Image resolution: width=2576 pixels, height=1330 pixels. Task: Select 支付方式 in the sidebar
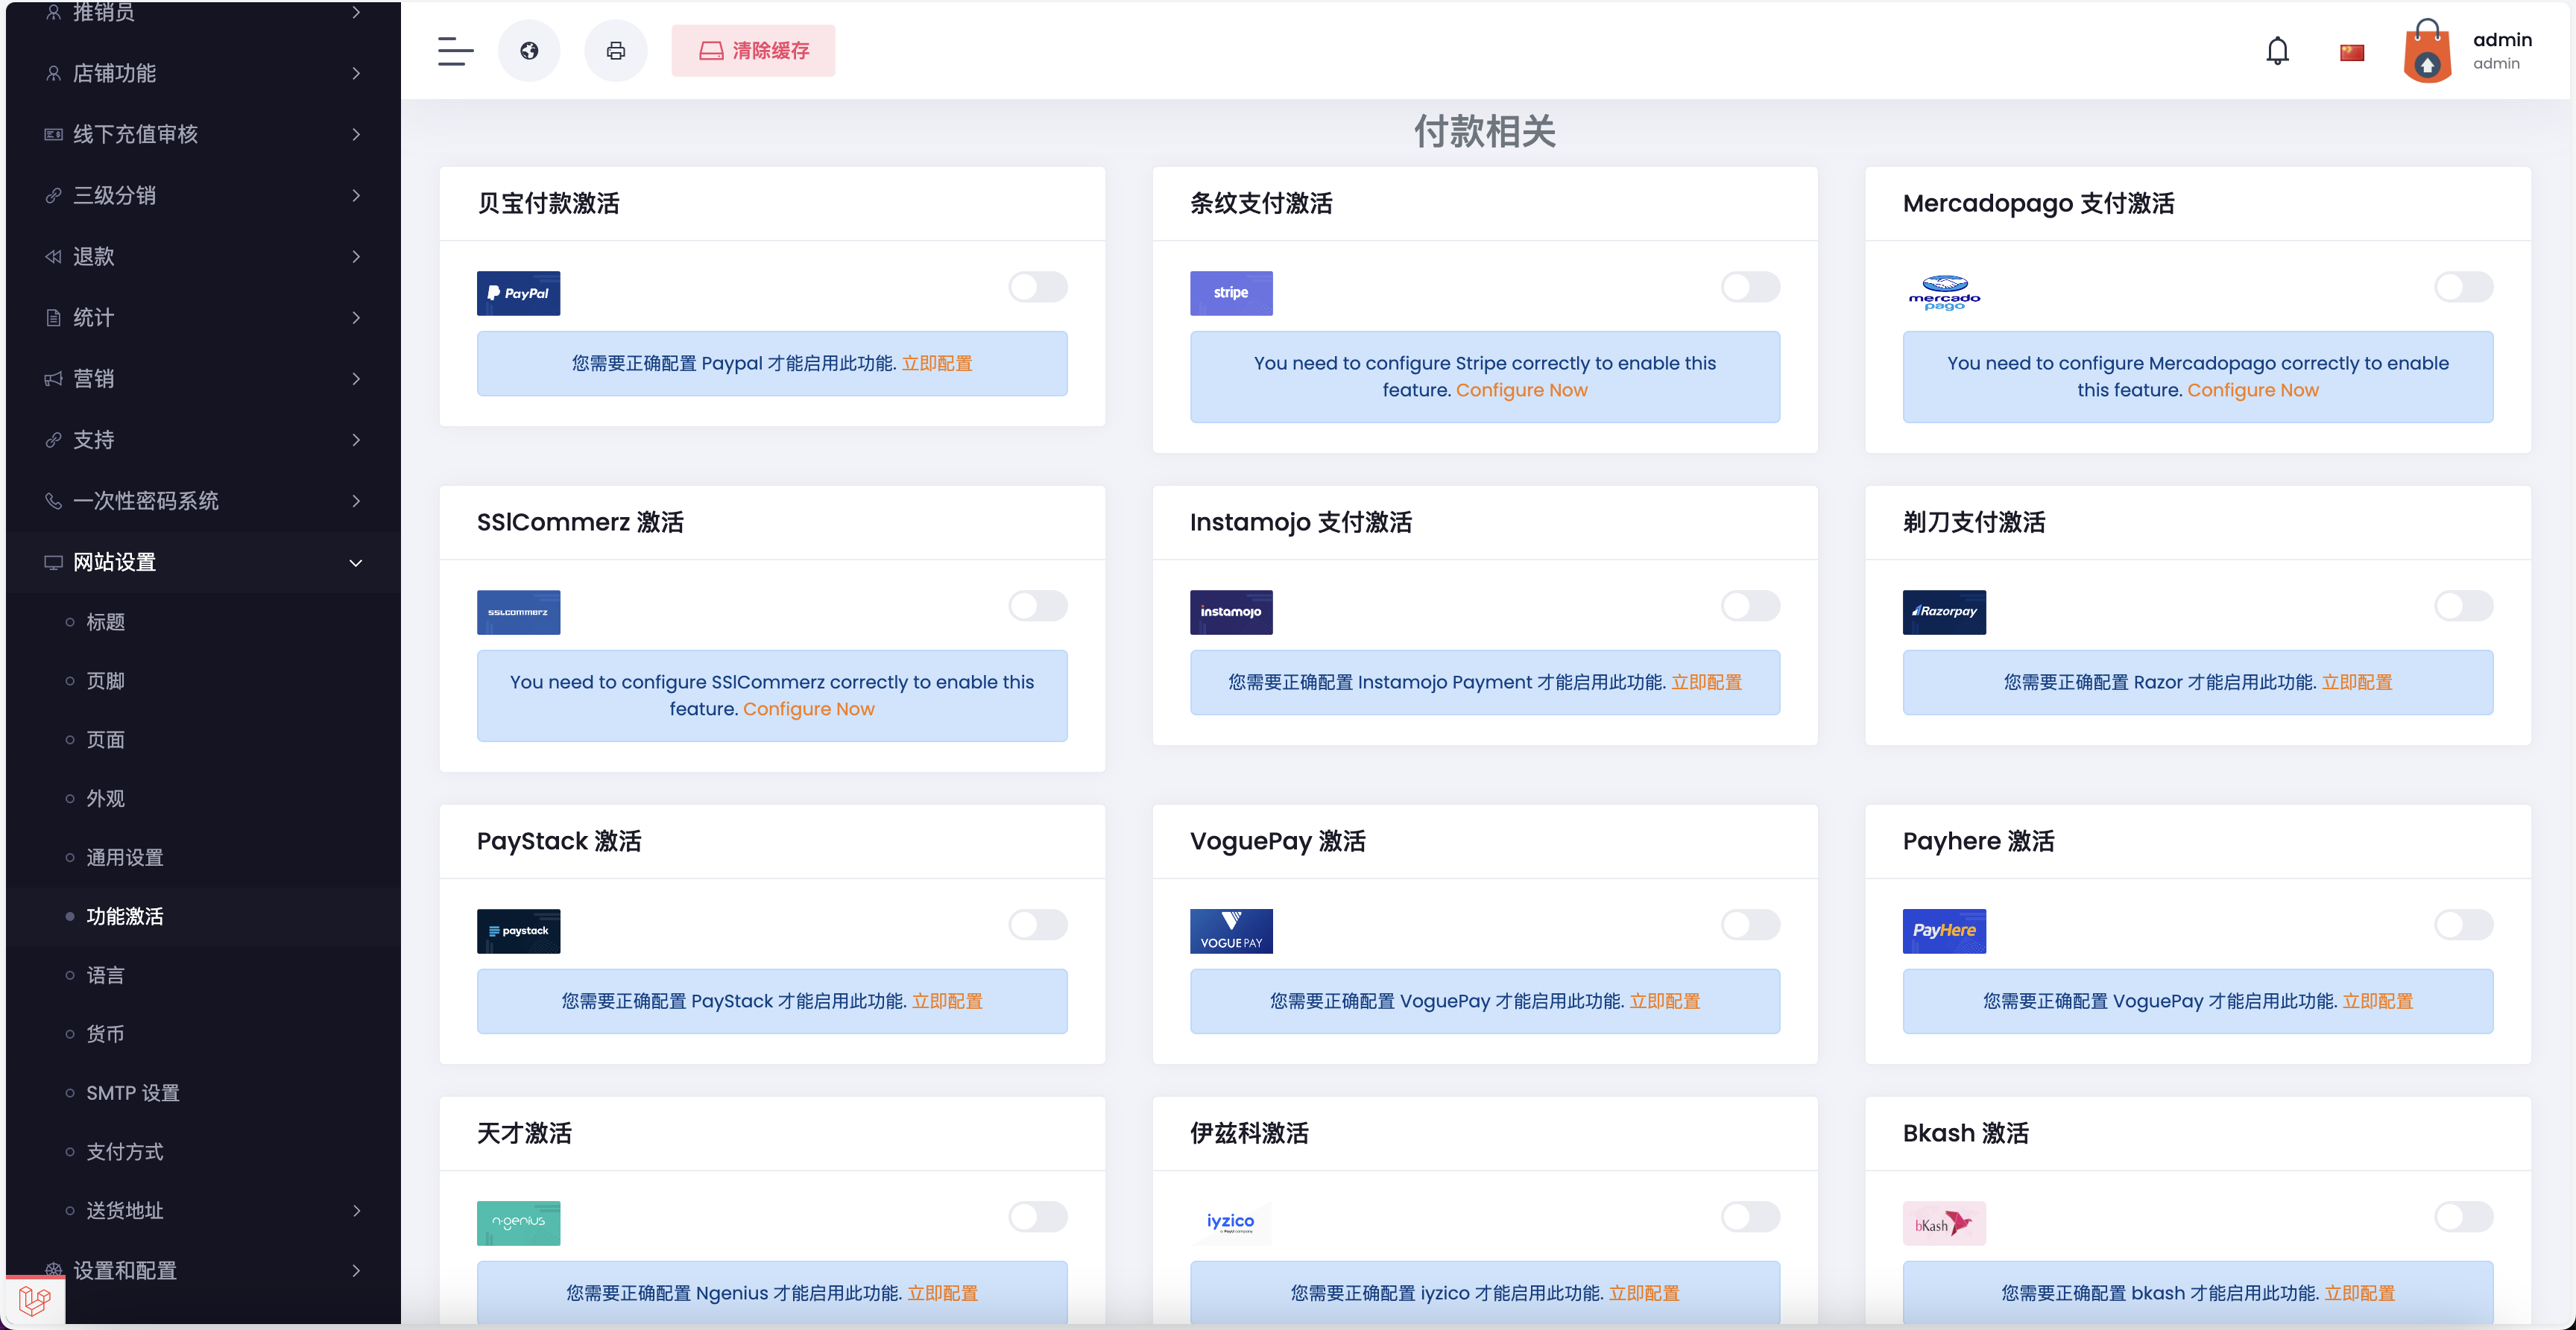pyautogui.click(x=124, y=1151)
